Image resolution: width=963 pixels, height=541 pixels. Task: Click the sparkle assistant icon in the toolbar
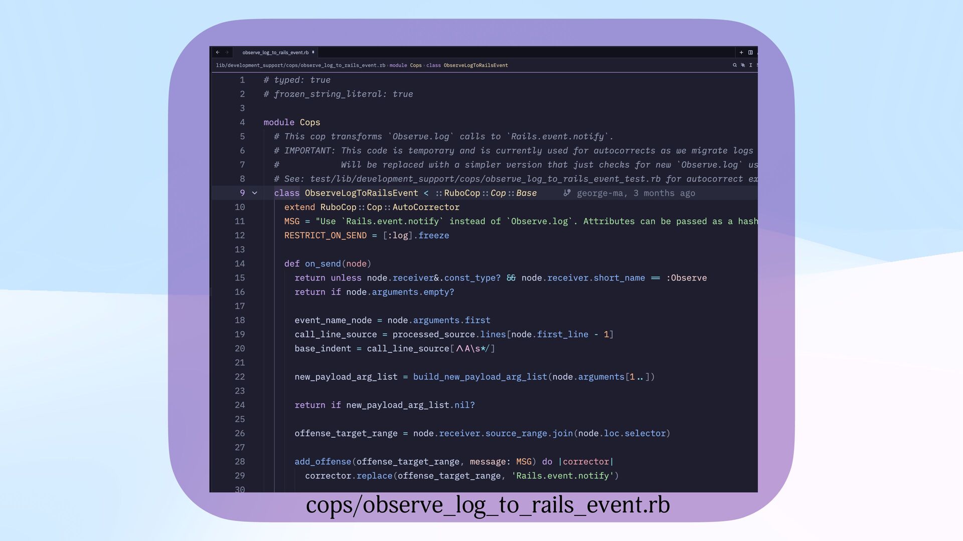(x=743, y=65)
